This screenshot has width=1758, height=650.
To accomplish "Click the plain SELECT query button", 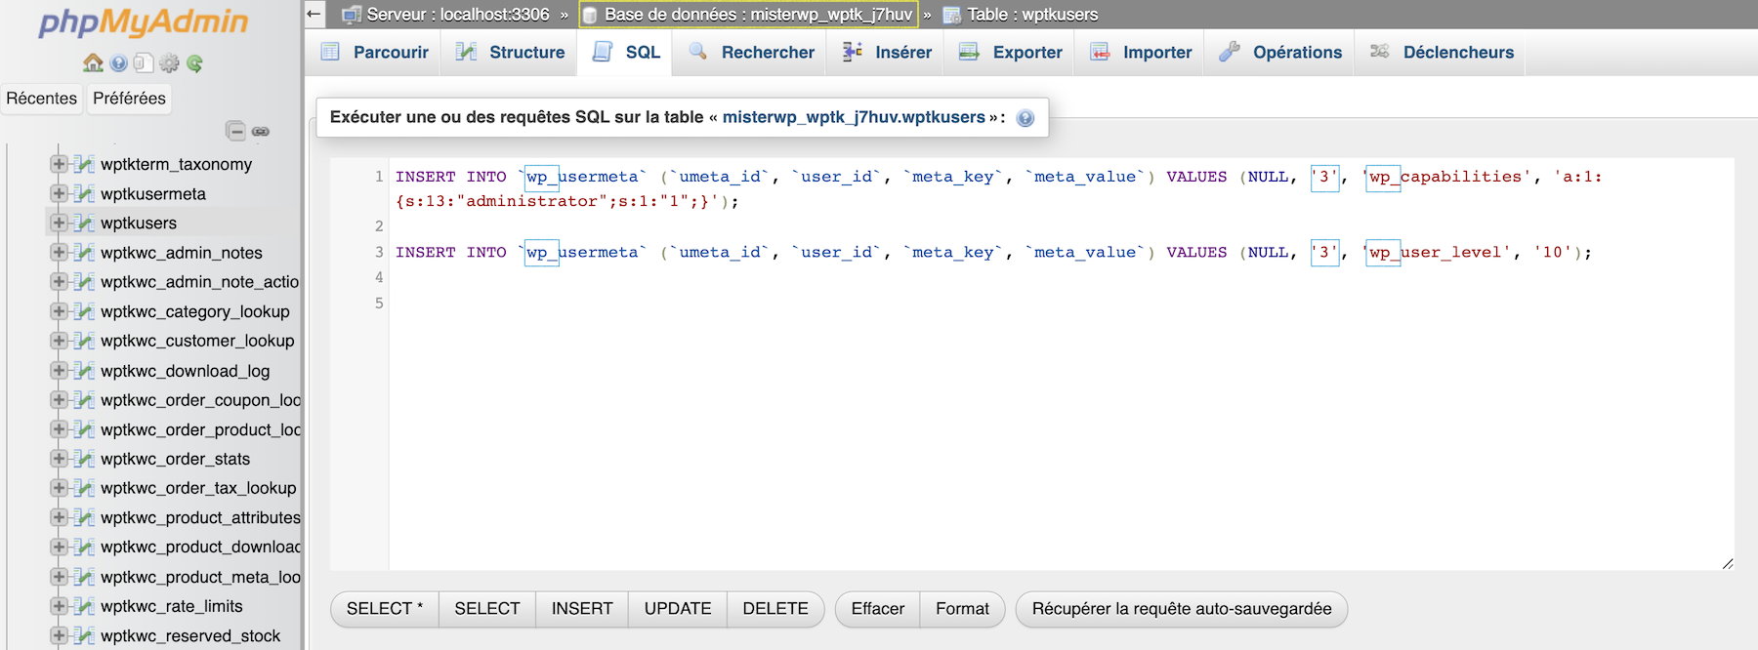I will 487,609.
